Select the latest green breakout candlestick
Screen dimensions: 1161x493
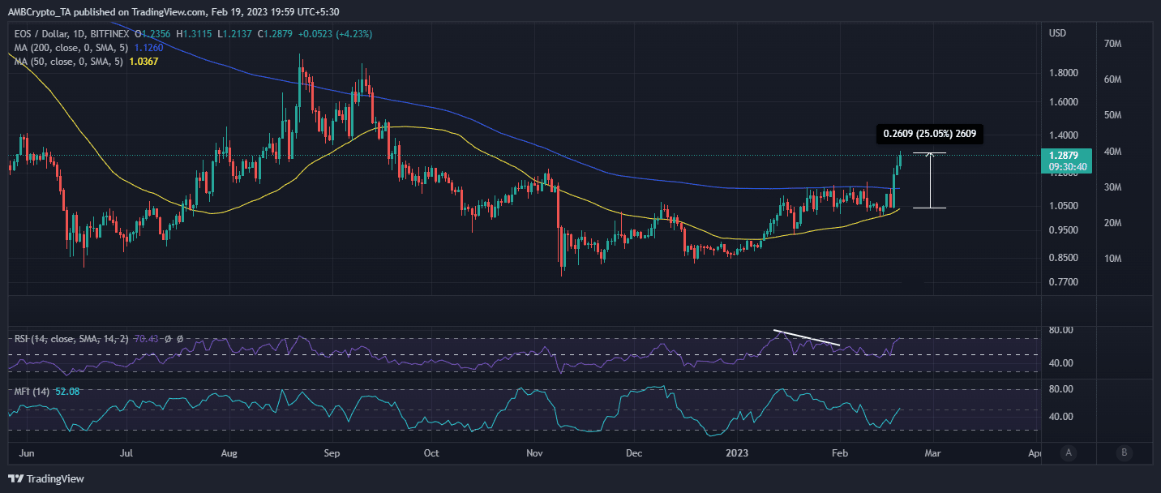[x=899, y=162]
